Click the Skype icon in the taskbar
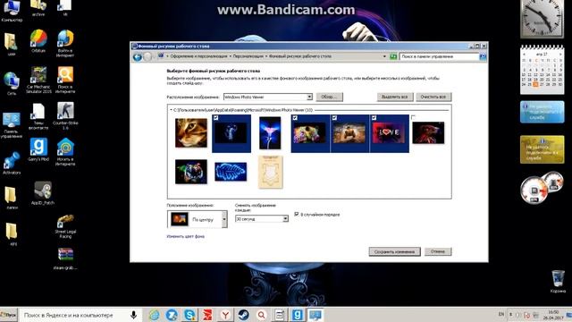The height and width of the screenshot is (322, 572). (189, 315)
